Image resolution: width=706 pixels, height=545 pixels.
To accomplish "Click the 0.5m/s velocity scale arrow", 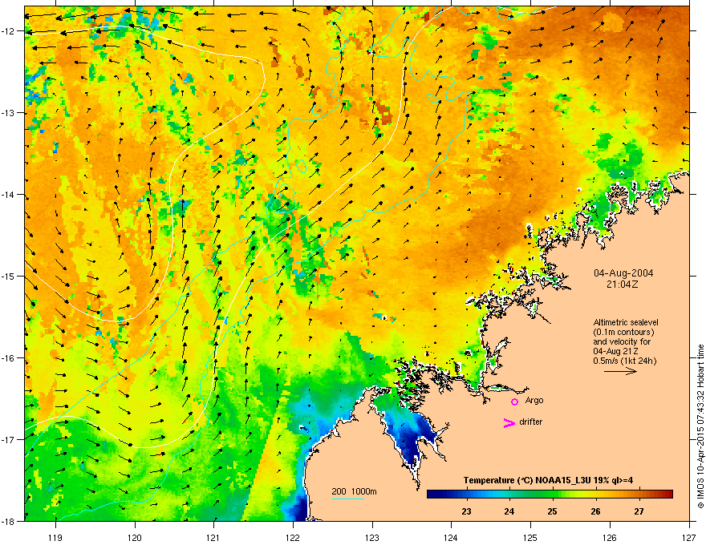I will [620, 371].
